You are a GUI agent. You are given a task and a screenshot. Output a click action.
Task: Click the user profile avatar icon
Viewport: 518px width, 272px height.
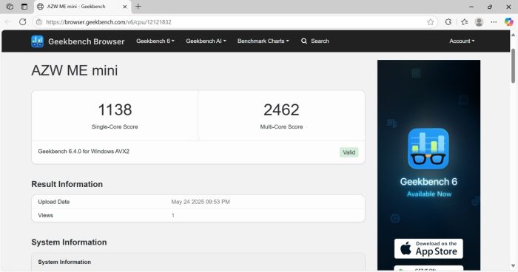tap(479, 22)
